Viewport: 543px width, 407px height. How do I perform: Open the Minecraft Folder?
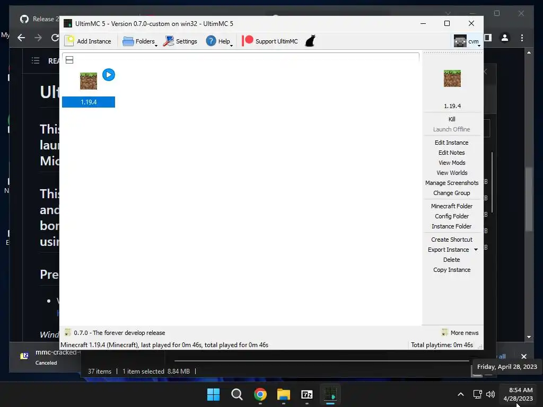(452, 206)
